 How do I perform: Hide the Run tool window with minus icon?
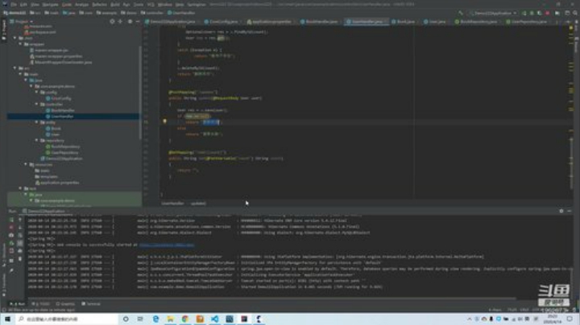click(x=570, y=211)
